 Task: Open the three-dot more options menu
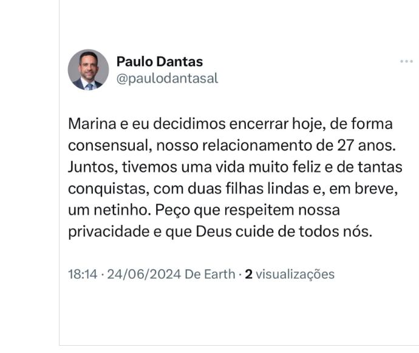pos(406,62)
